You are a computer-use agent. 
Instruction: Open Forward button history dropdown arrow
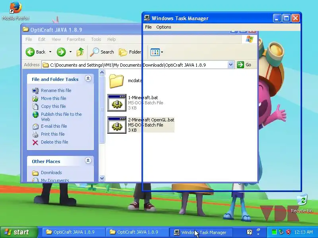[70, 52]
